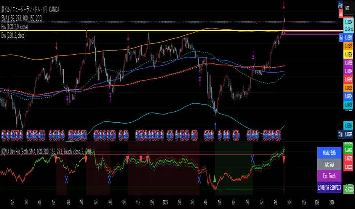Click the red sell arrow above the latest candle
This screenshot has height=209, width=355.
click(x=284, y=6)
